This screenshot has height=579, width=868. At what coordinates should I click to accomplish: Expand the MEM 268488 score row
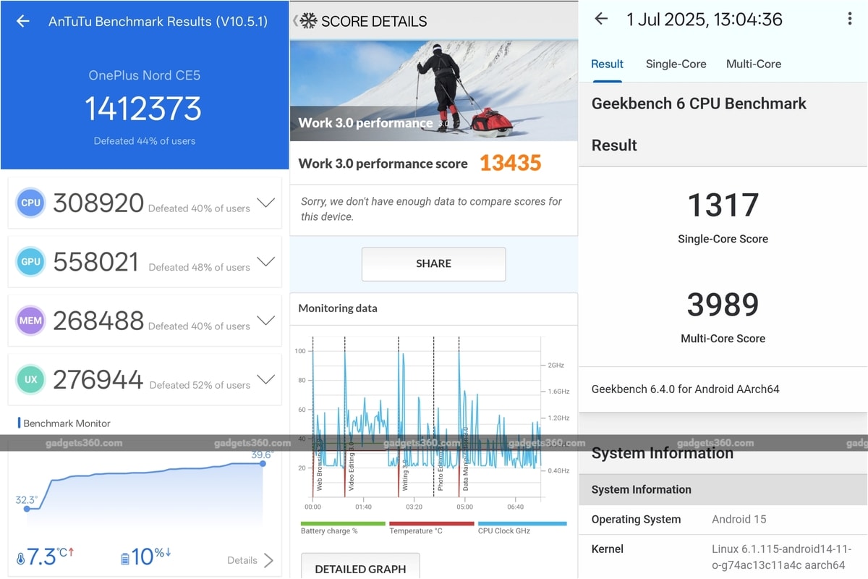266,320
